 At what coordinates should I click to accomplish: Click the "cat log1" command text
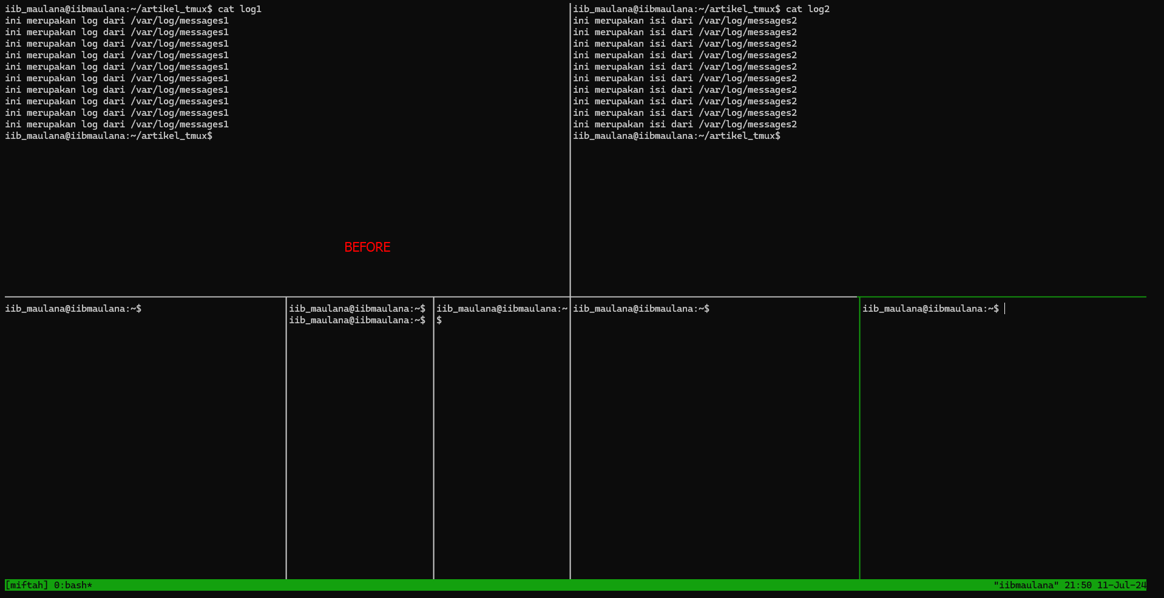click(239, 9)
